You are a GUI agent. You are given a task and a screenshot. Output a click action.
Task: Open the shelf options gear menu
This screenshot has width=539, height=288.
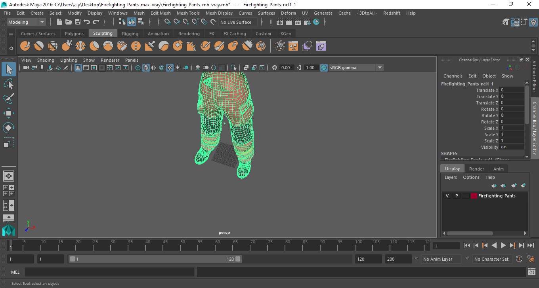click(11, 48)
